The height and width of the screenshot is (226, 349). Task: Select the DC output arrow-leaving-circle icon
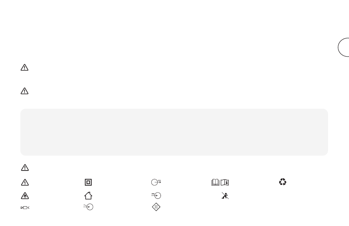click(156, 182)
